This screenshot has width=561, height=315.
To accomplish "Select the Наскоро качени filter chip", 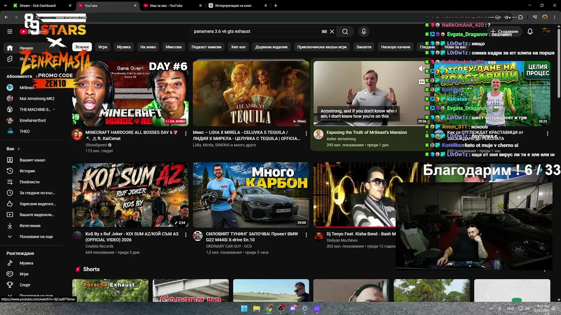I will pyautogui.click(x=396, y=47).
